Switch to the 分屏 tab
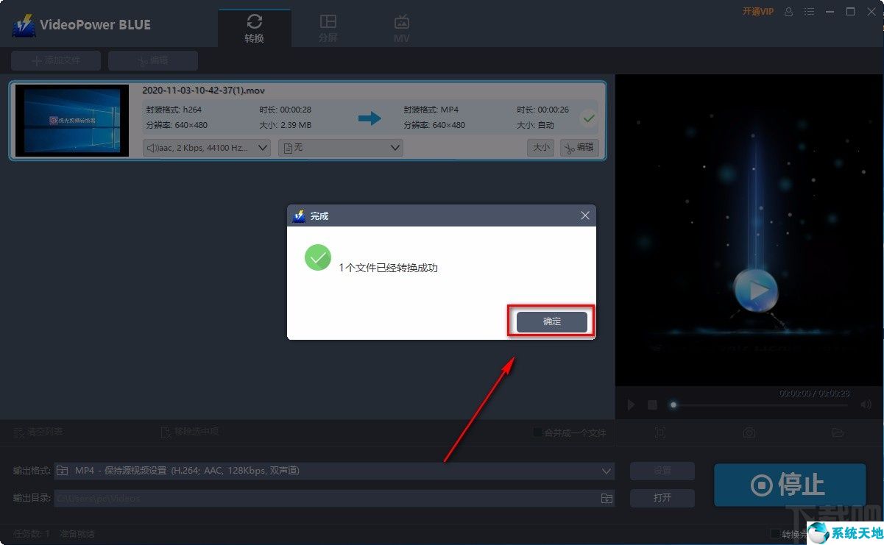This screenshot has width=884, height=545. 328,26
